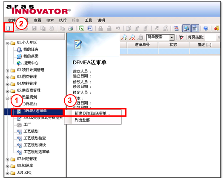The height and width of the screenshot is (178, 224).
Task: Select 新建 DFMEA送审单 from context menu
Action: coord(93,113)
